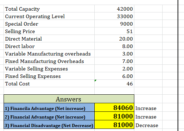Click the value 42000 cell
Viewport: 184px width, 131px height.
point(114,9)
